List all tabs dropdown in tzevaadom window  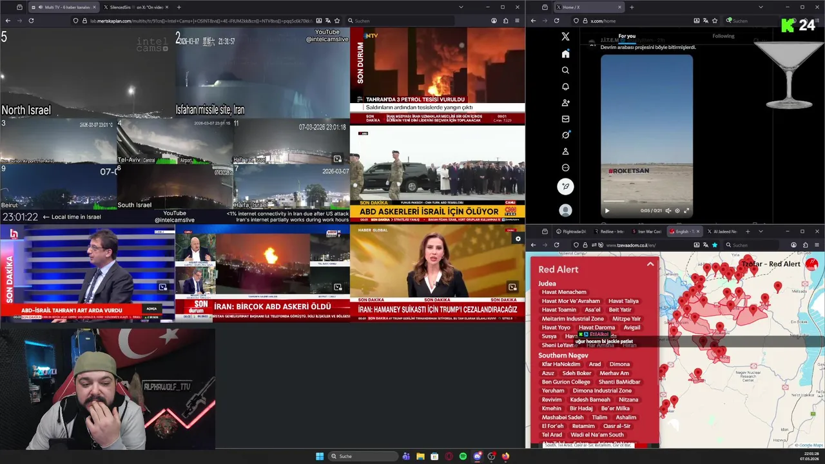761,231
